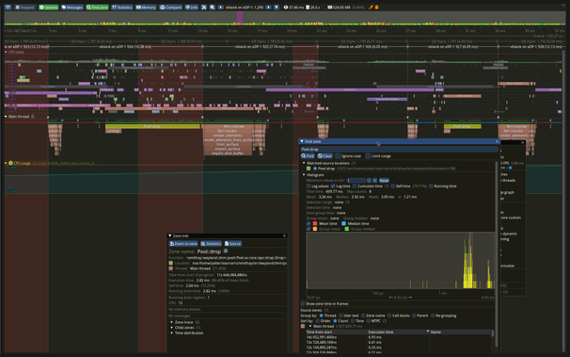
Task: Open the Memory window
Action: pos(146,7)
